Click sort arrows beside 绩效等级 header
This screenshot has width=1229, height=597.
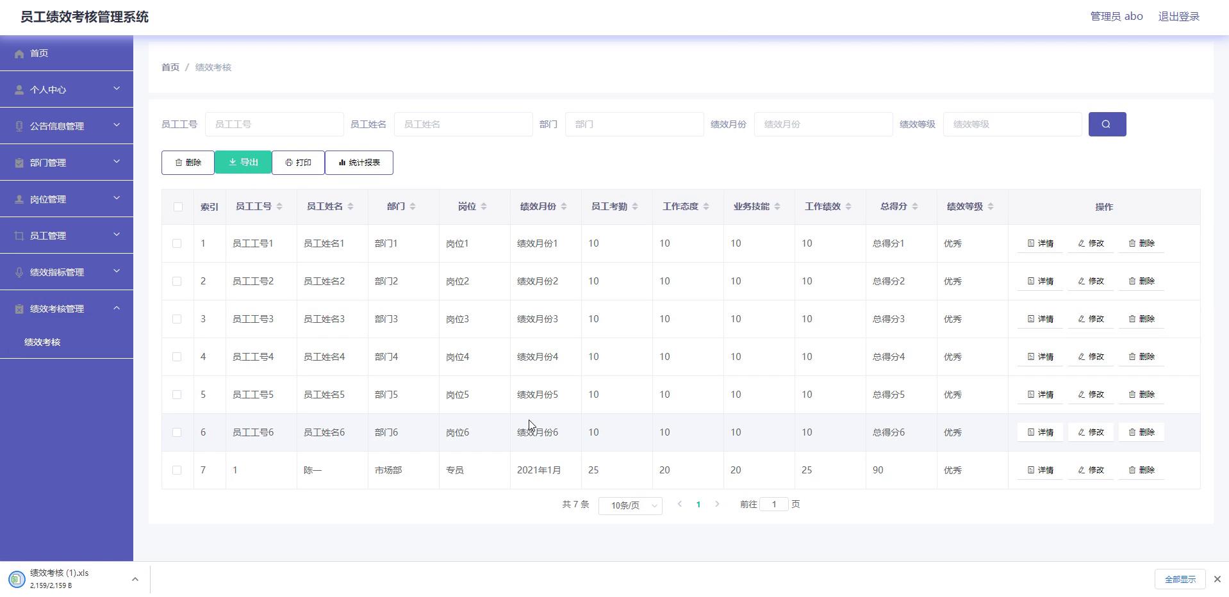pos(991,206)
